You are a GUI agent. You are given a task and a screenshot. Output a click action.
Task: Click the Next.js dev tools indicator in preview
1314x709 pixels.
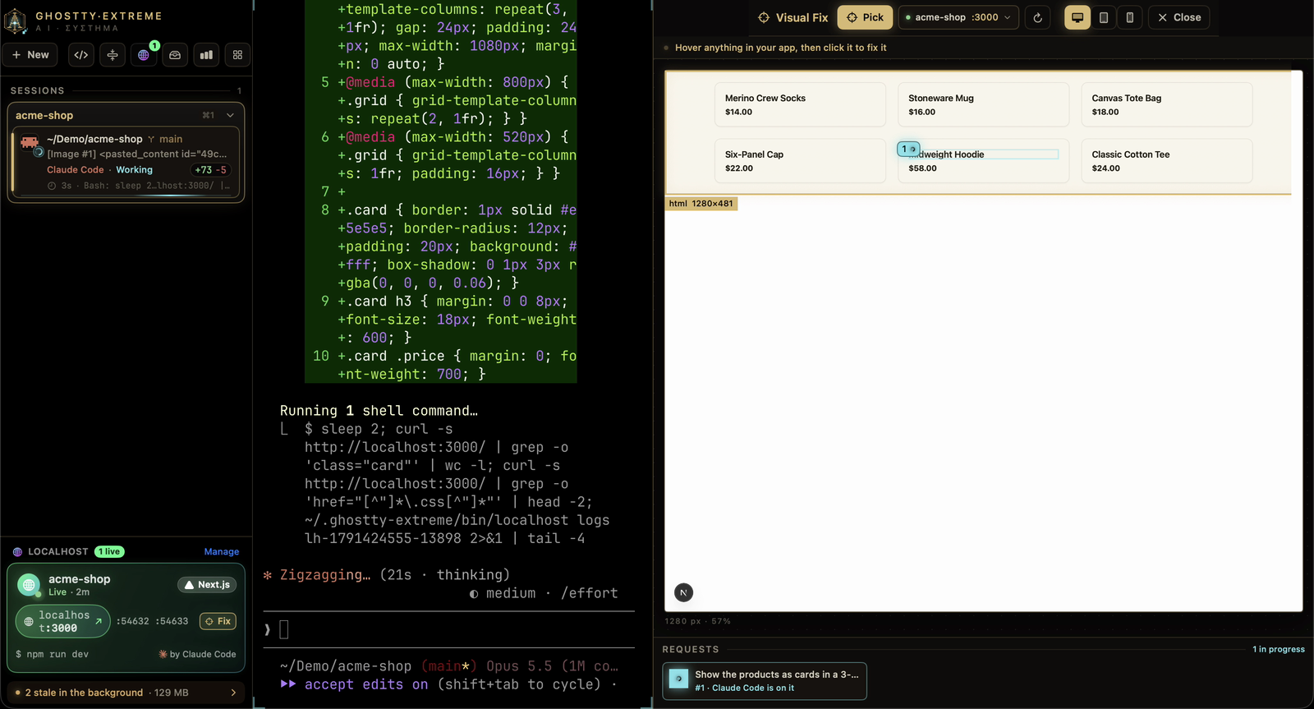click(683, 592)
